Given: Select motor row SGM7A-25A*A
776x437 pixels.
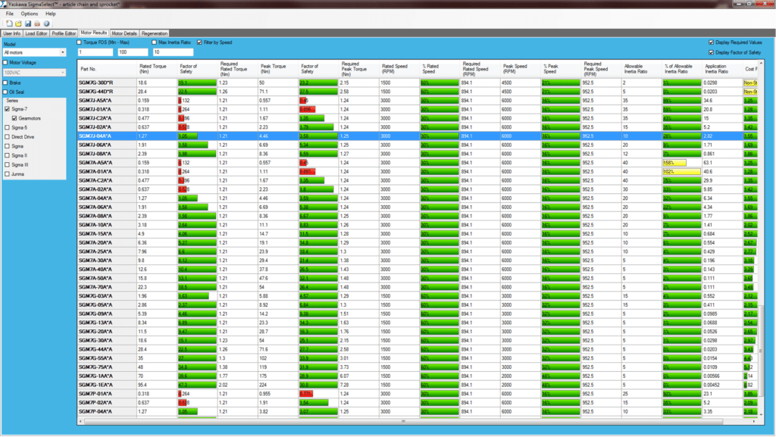Looking at the screenshot, I should tap(418, 251).
